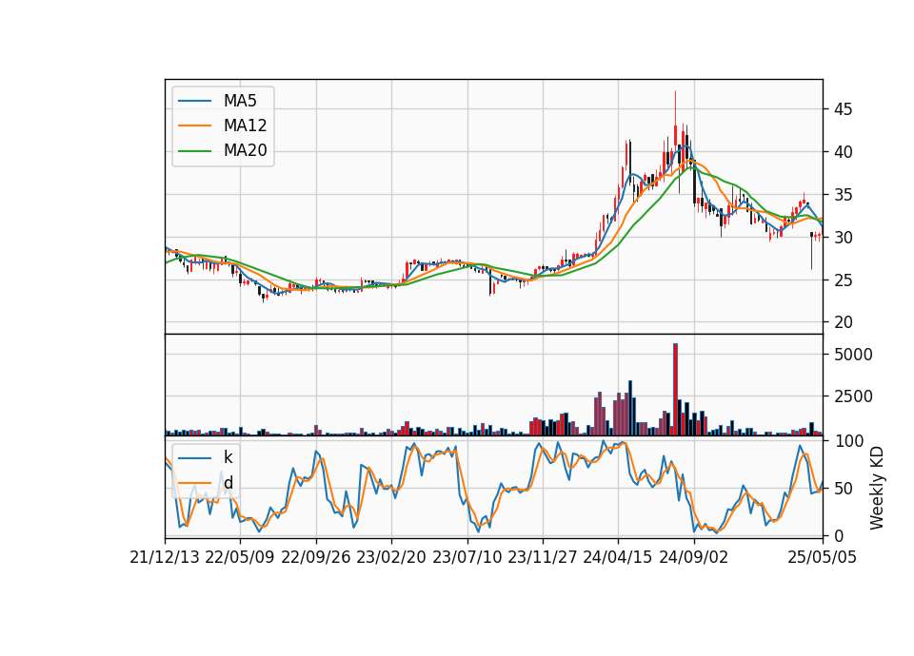Click the highest candlestick wick near 47

(676, 107)
